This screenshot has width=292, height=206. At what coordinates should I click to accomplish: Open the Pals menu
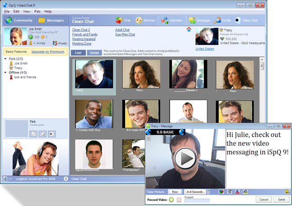[x=37, y=12]
